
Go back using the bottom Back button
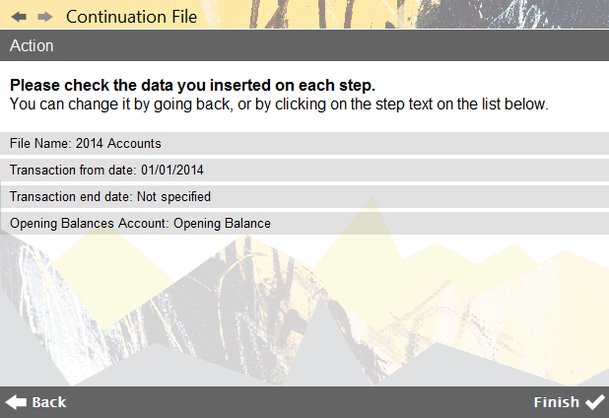pos(36,402)
